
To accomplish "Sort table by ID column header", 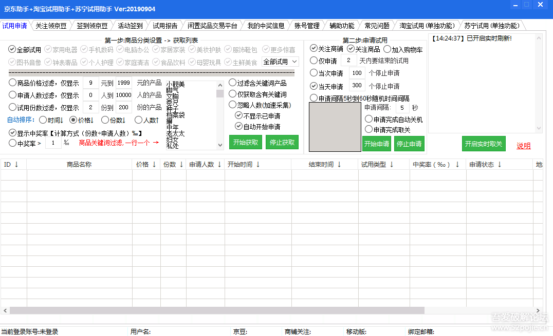I will (13, 165).
